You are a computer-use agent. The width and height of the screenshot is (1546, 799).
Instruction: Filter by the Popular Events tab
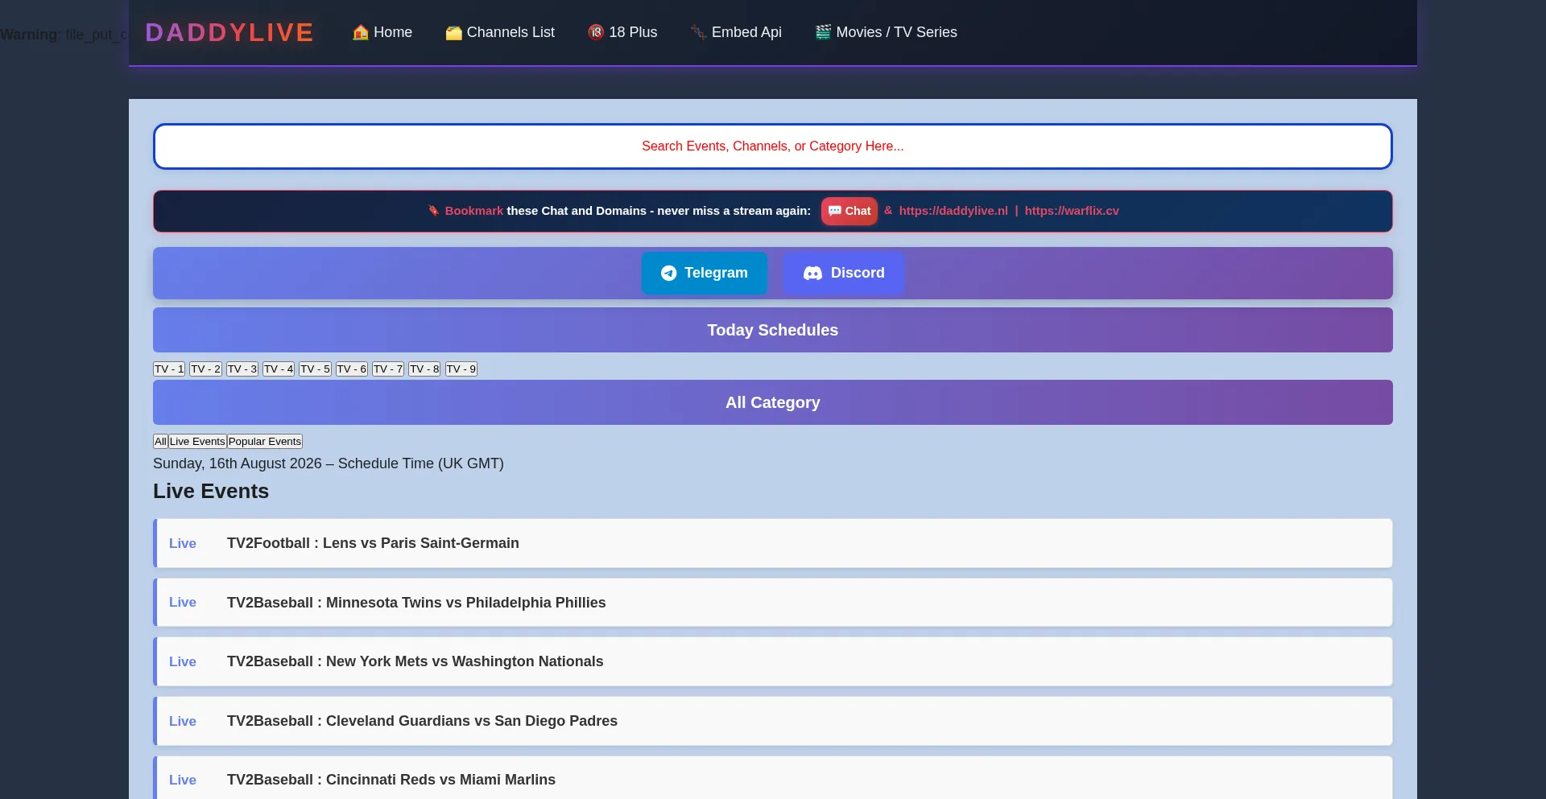click(265, 442)
